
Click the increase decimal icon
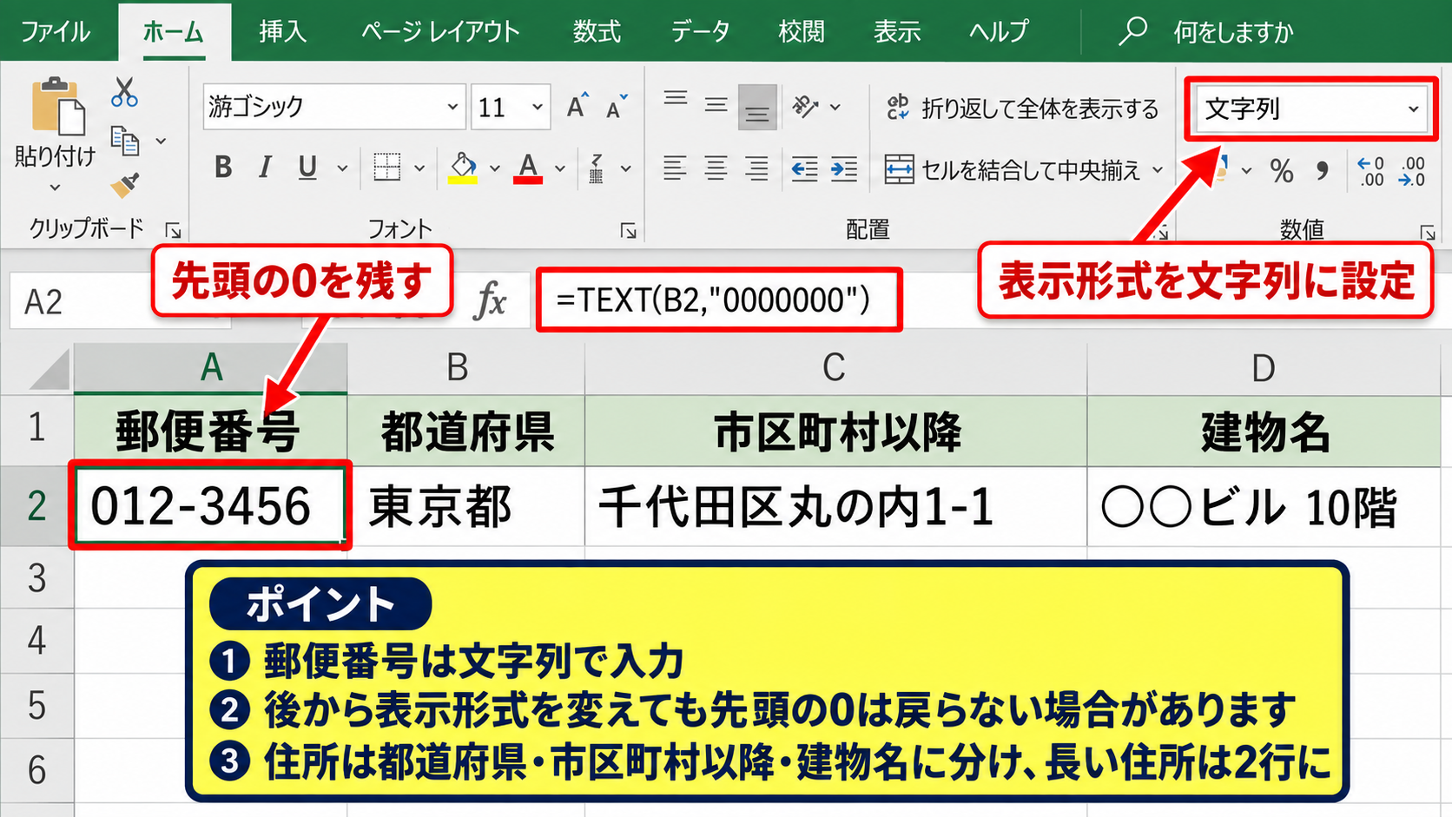coord(1371,171)
